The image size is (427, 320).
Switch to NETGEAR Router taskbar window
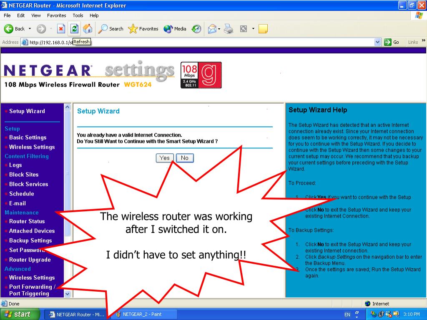tap(77, 314)
